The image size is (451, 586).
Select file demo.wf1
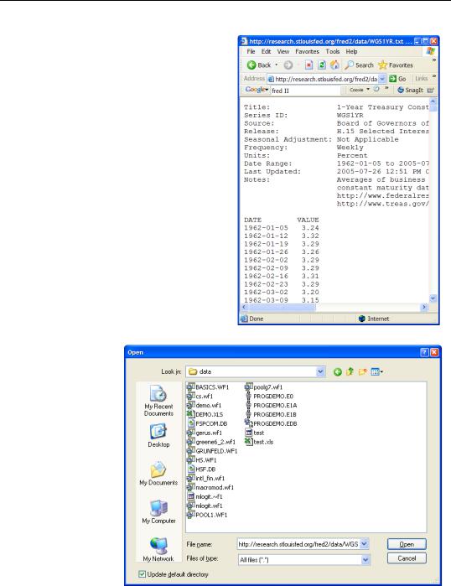tap(204, 405)
